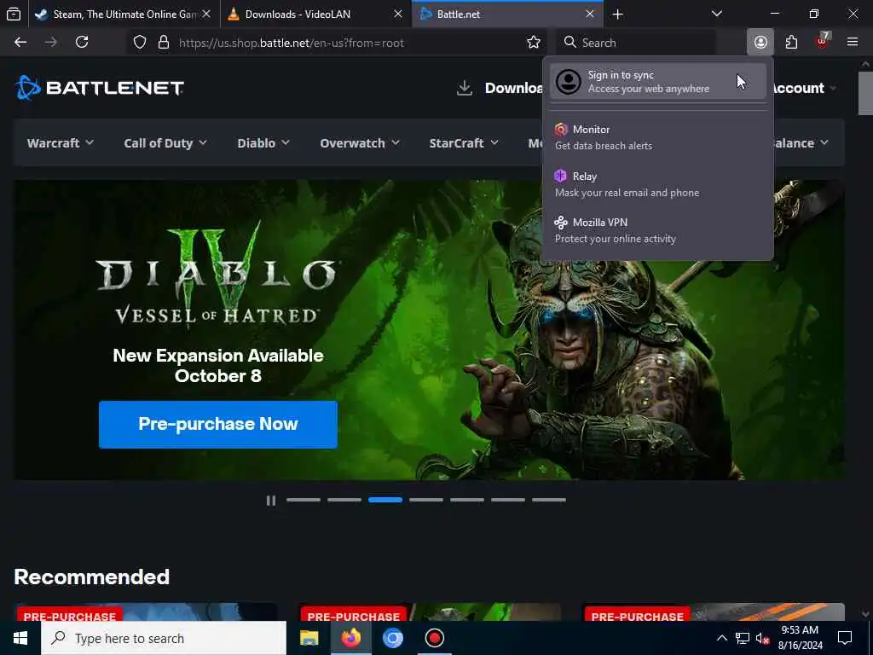Click the Firefox taskbar icon

tap(350, 638)
